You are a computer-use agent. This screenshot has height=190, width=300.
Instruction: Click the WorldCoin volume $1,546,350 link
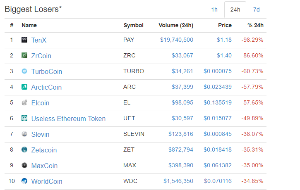coord(178,181)
